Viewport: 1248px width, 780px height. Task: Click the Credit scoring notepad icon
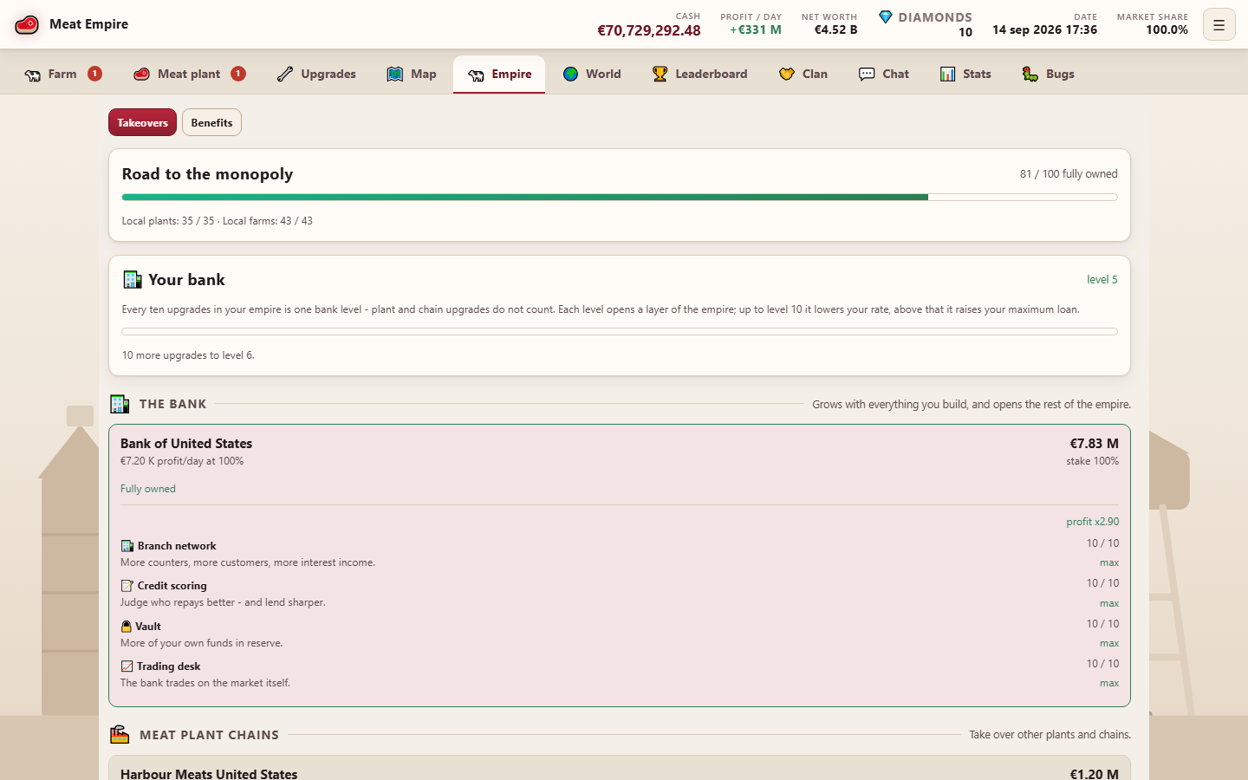pyautogui.click(x=127, y=586)
